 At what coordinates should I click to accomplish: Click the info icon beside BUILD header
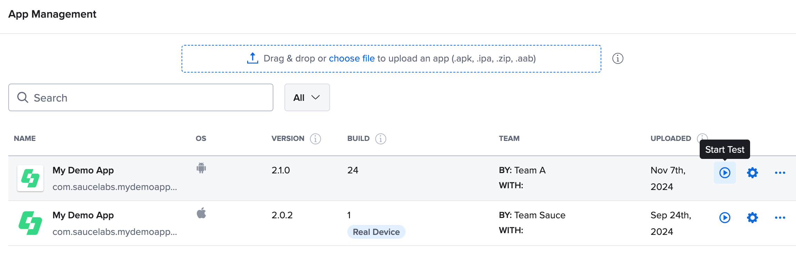tap(380, 139)
